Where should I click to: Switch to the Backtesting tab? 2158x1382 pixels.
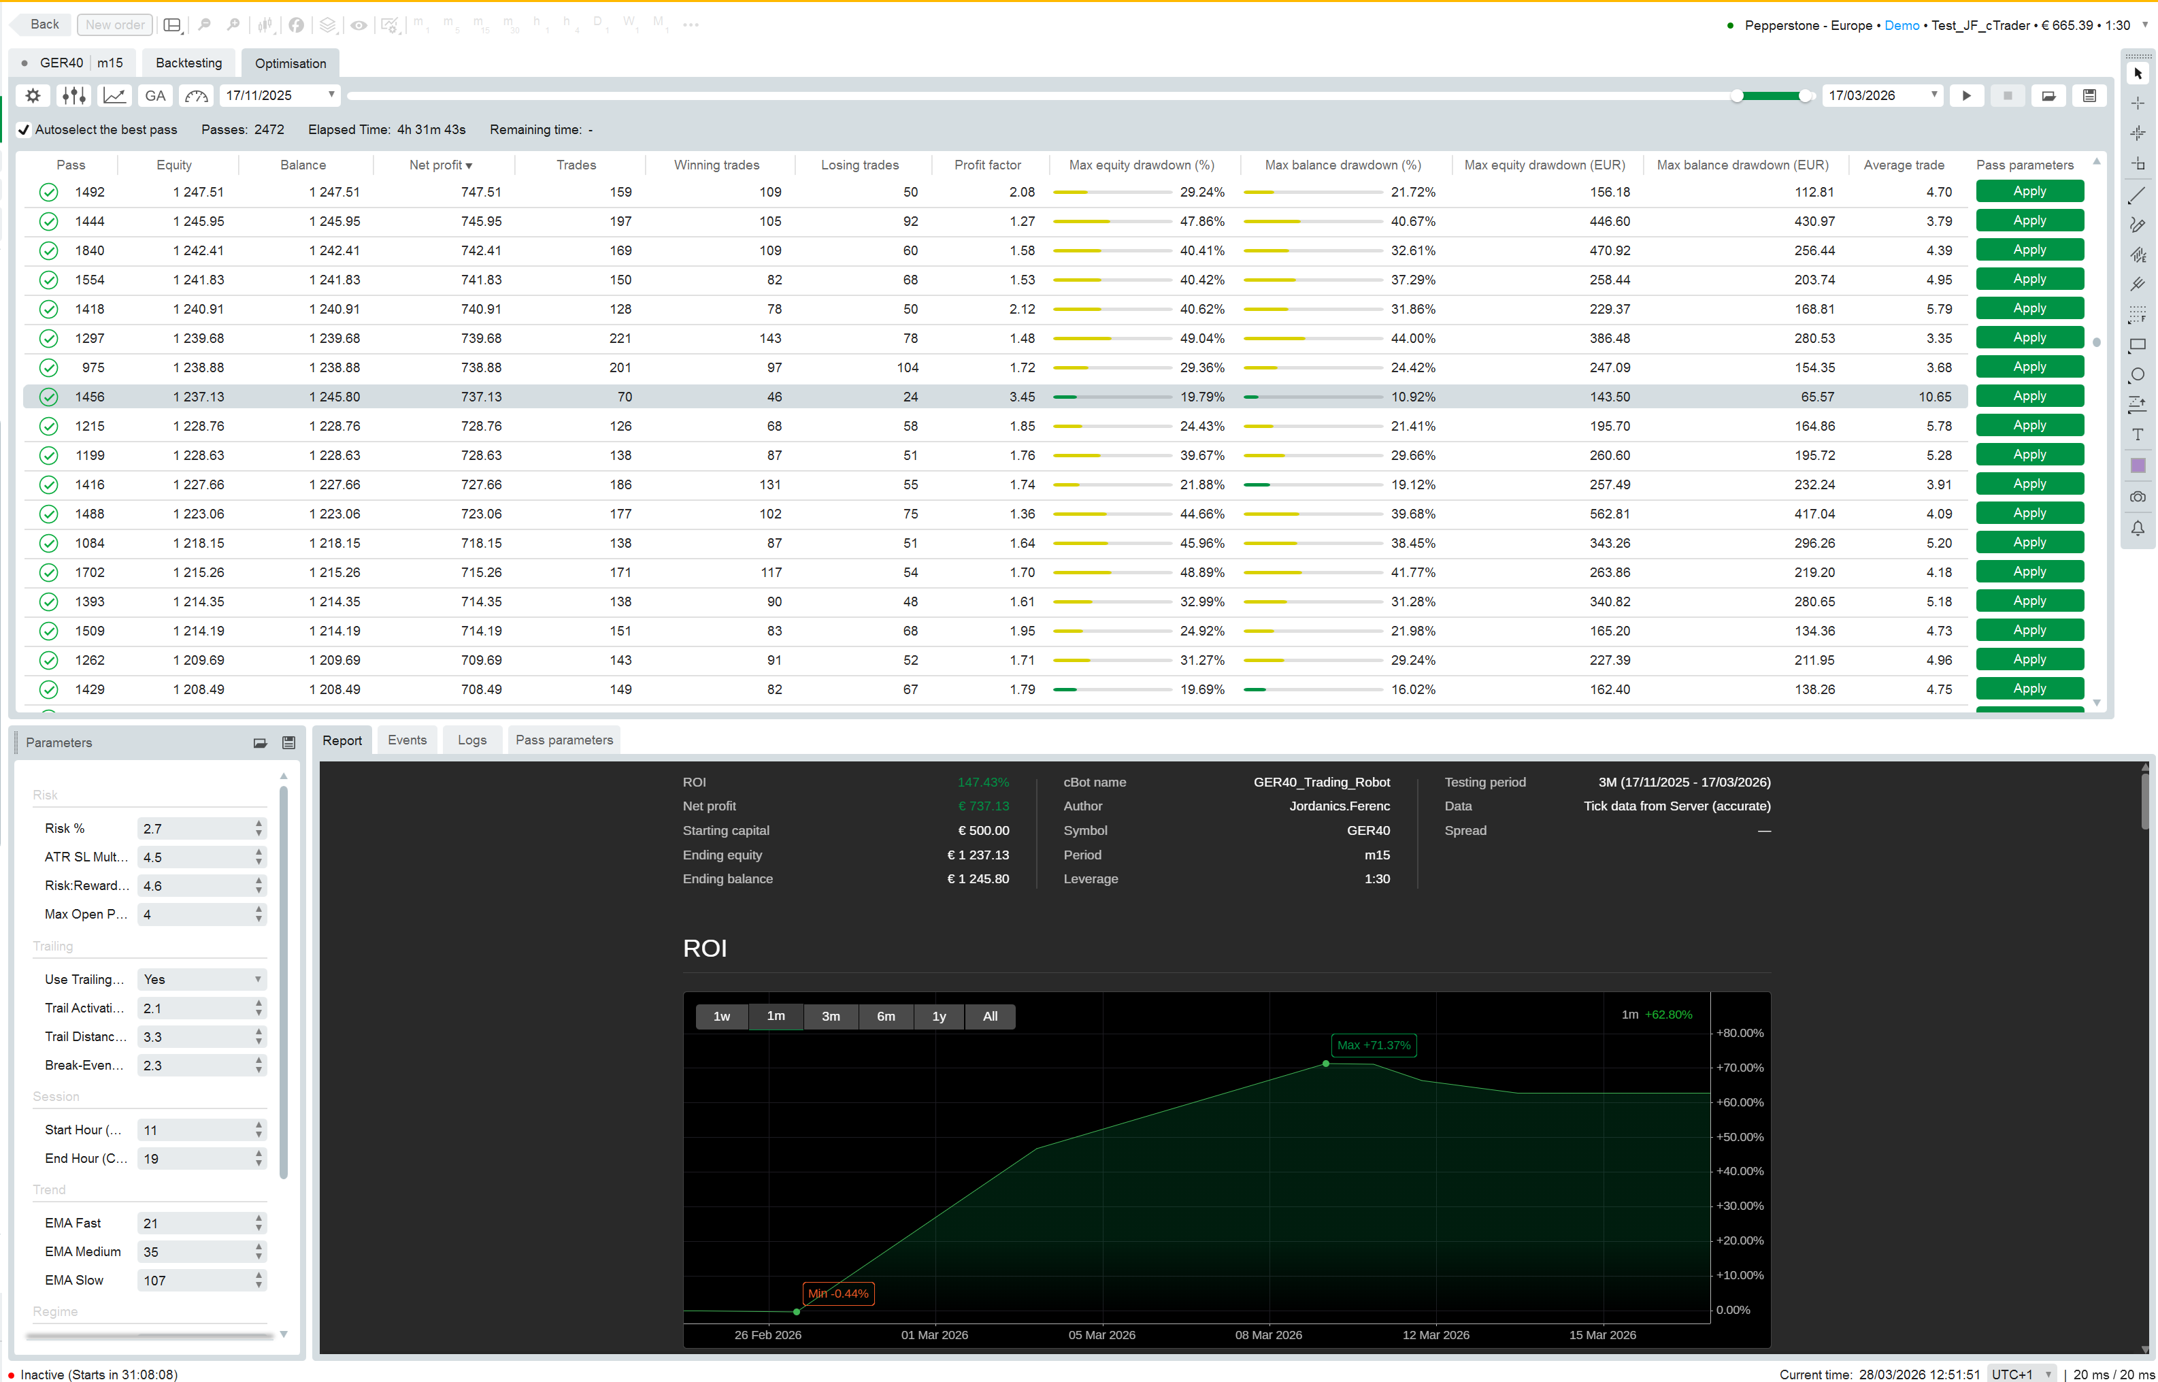click(x=188, y=63)
